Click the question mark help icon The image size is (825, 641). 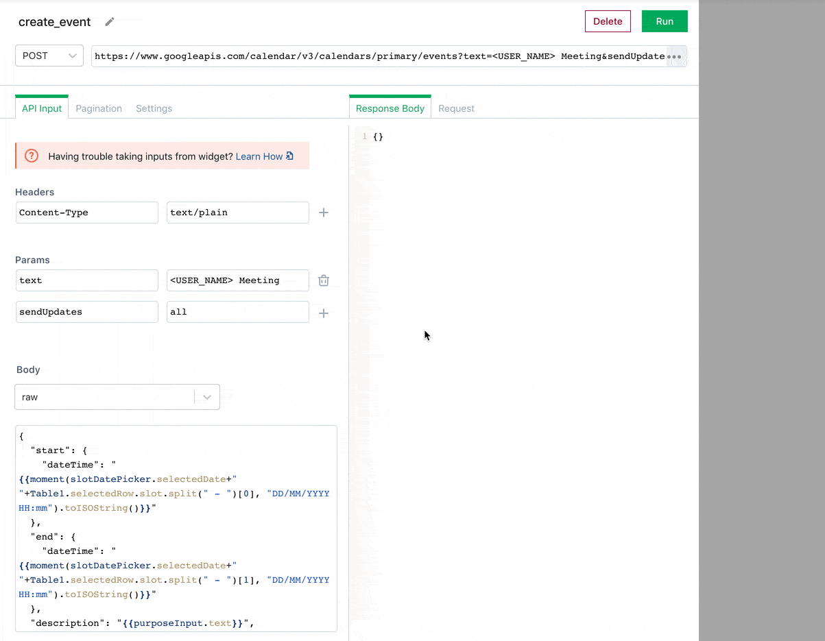pos(32,156)
